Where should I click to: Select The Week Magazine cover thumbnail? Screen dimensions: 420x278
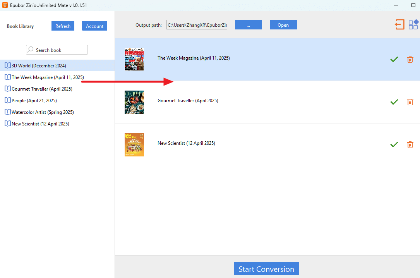tap(134, 60)
